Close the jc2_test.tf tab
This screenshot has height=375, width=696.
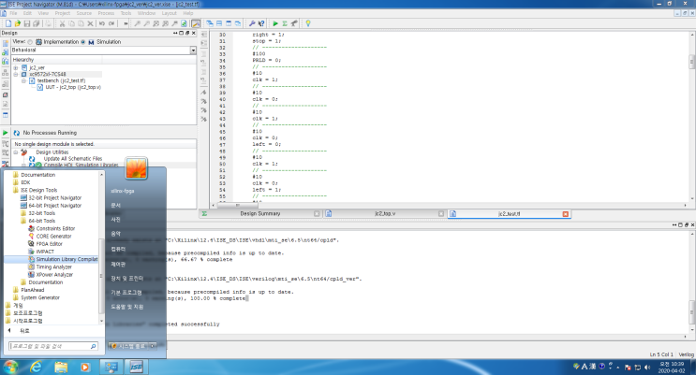click(x=566, y=214)
